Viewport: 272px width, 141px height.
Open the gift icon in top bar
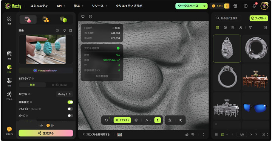(235, 6)
